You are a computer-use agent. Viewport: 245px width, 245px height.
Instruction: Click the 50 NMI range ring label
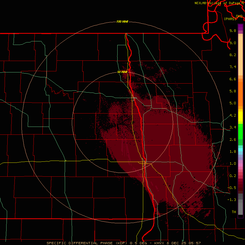coord(122,72)
